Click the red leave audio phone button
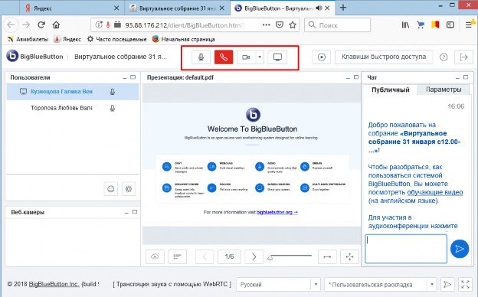The image size is (478, 297). point(224,57)
